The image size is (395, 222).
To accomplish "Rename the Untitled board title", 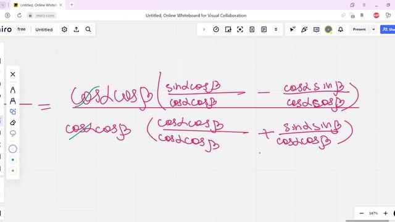I will [44, 30].
